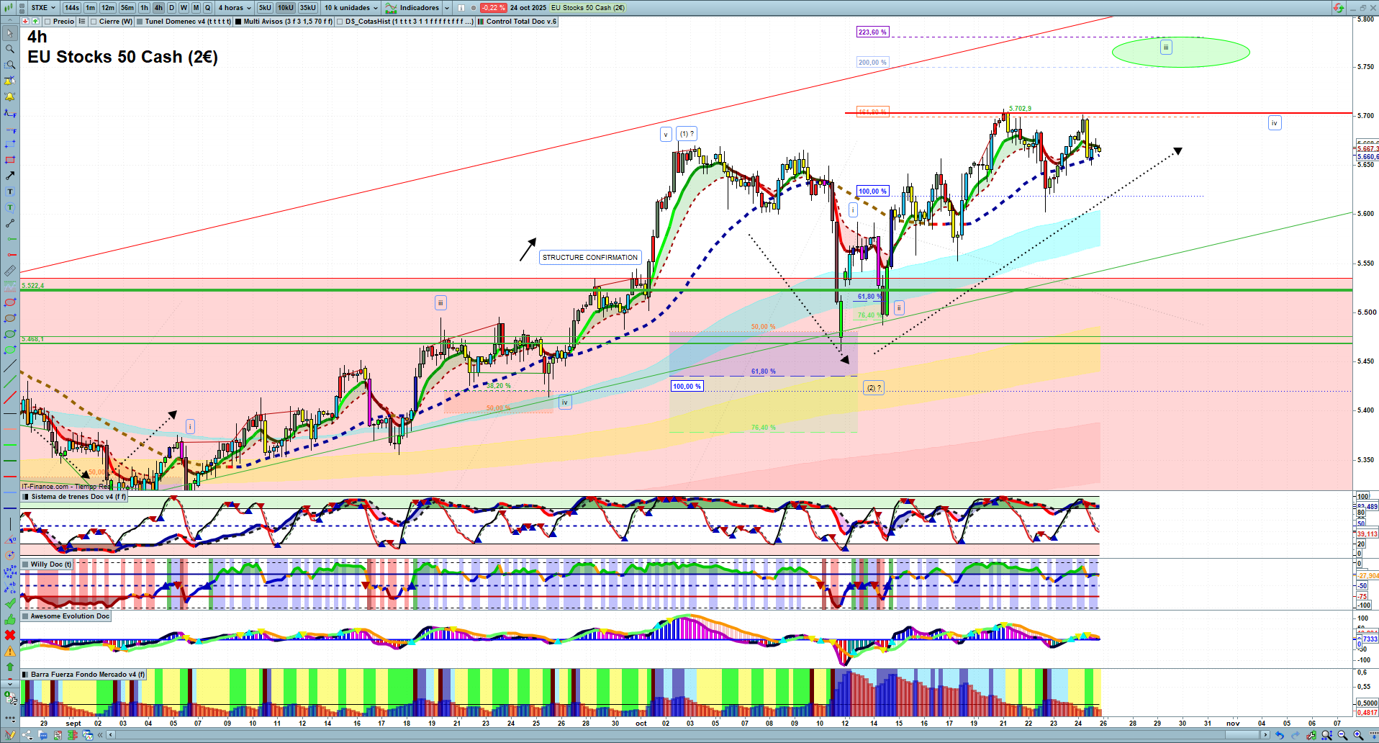
Task: Toggle the Precio checkbox
Action: 48,22
